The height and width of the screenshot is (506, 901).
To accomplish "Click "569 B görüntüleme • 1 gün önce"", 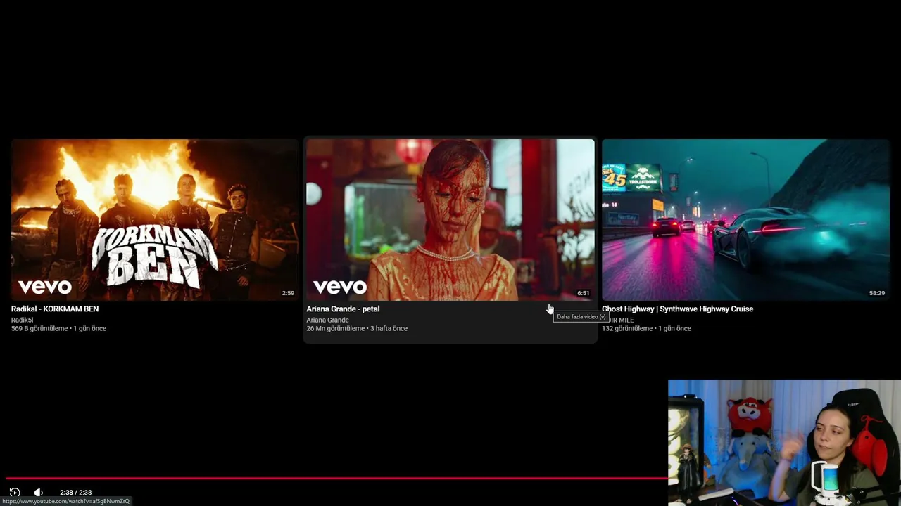I will (58, 328).
